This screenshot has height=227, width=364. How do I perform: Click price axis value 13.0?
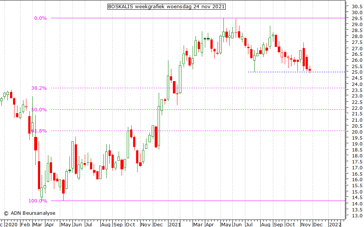(357, 215)
